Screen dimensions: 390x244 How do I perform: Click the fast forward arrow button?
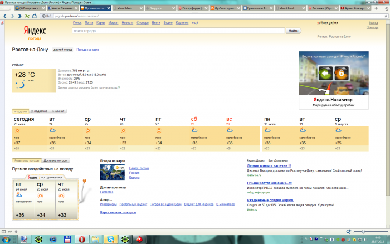pos(19,16)
